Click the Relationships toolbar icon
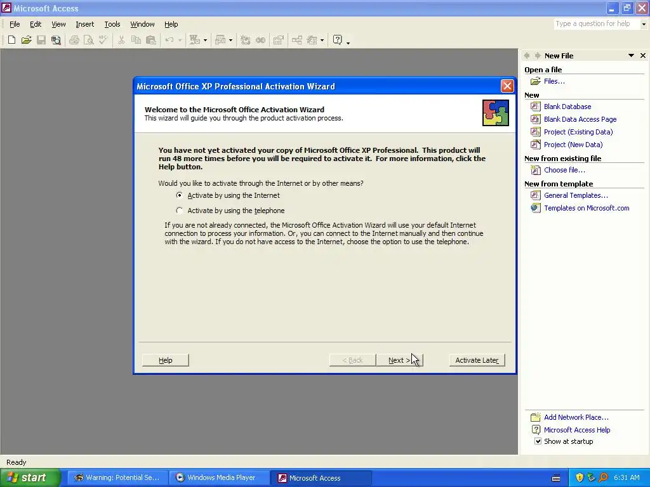The width and height of the screenshot is (650, 487). pos(297,40)
